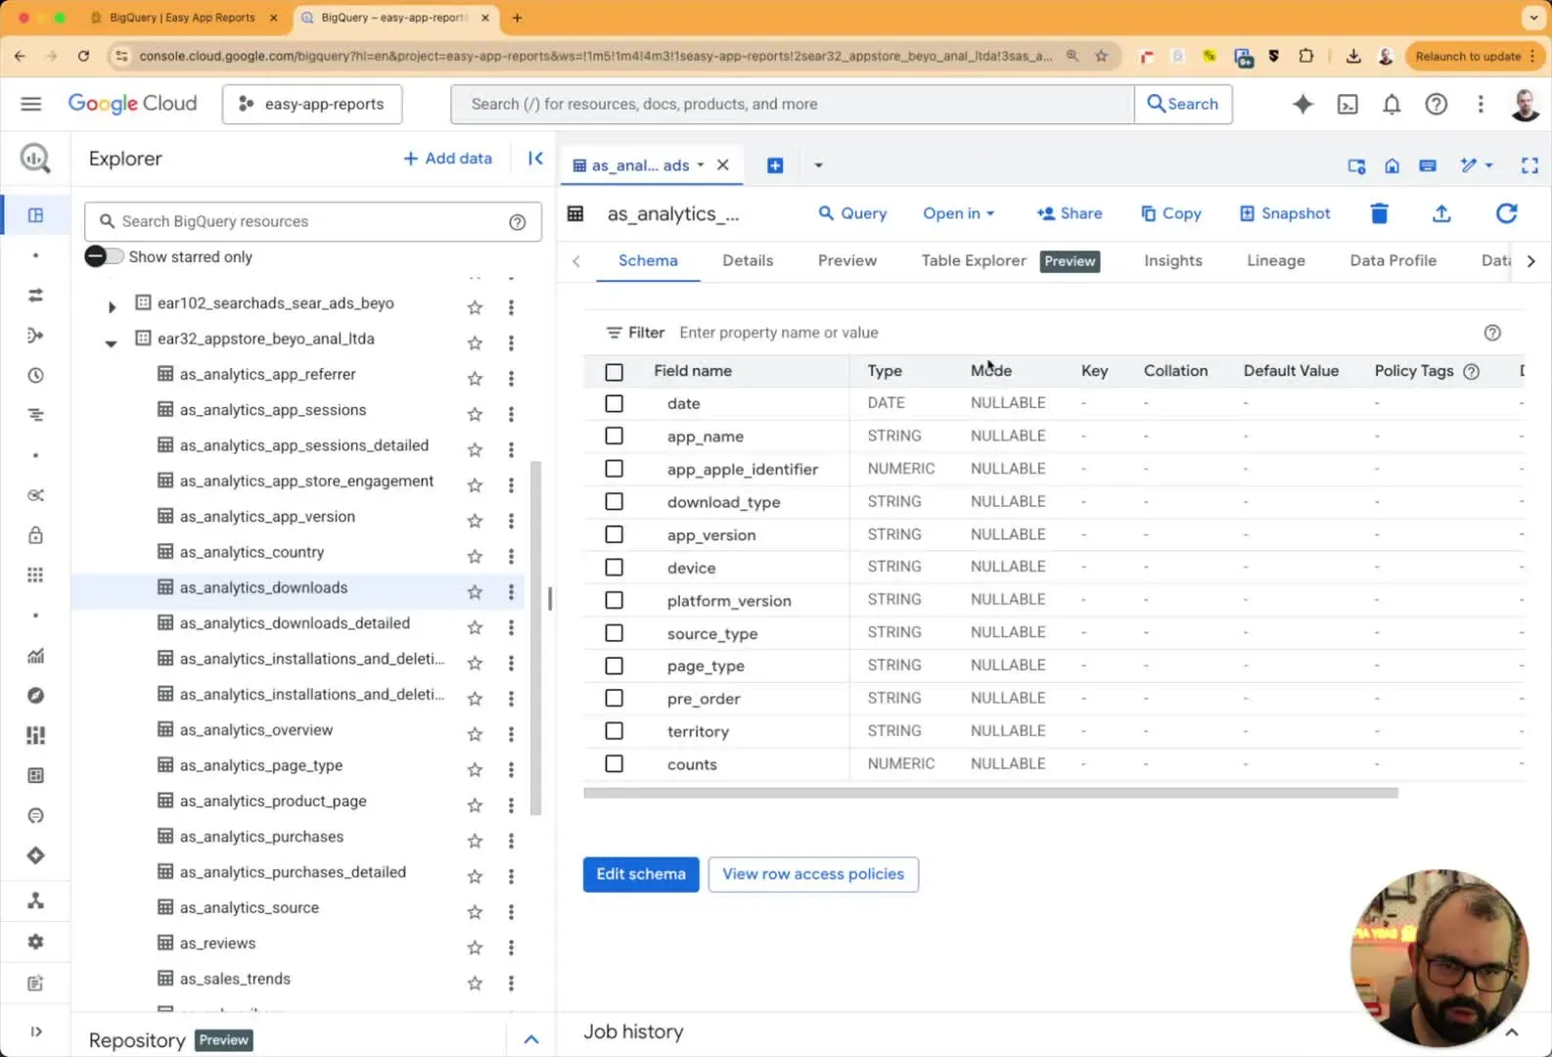Check the download_type field checkbox

click(x=614, y=501)
